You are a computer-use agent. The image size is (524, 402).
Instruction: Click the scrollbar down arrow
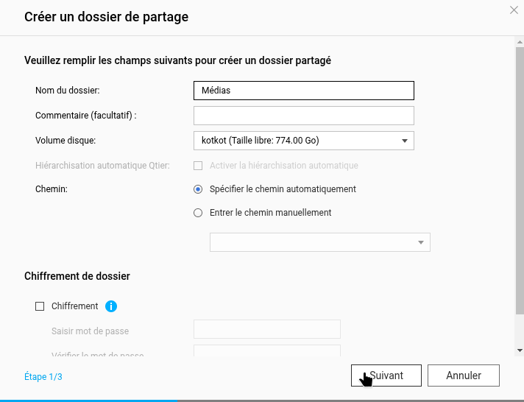520,350
